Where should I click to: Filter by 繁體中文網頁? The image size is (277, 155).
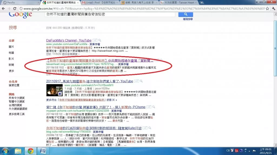coord(17,102)
